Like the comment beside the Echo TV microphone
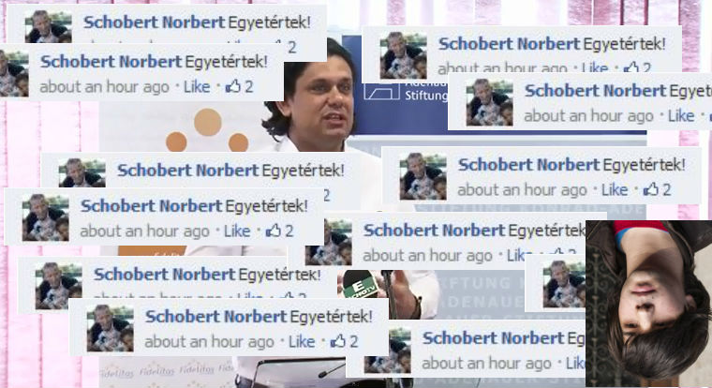The height and width of the screenshot is (388, 712). tap(302, 341)
